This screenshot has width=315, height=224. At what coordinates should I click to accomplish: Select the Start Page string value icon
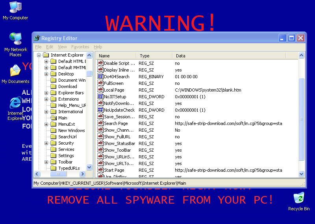tap(100, 170)
